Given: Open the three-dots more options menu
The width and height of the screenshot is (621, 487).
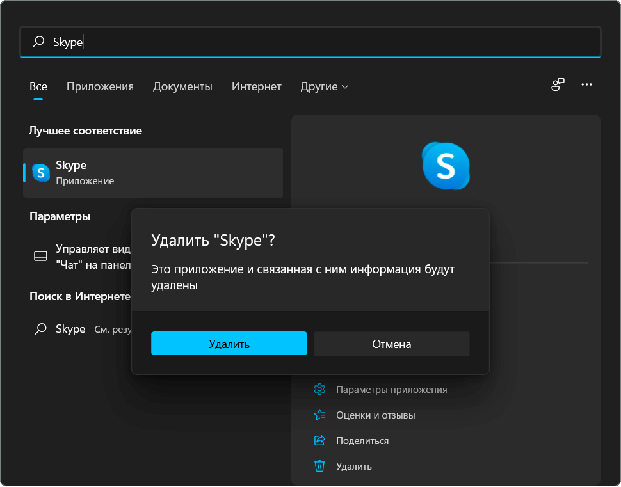Looking at the screenshot, I should [586, 84].
